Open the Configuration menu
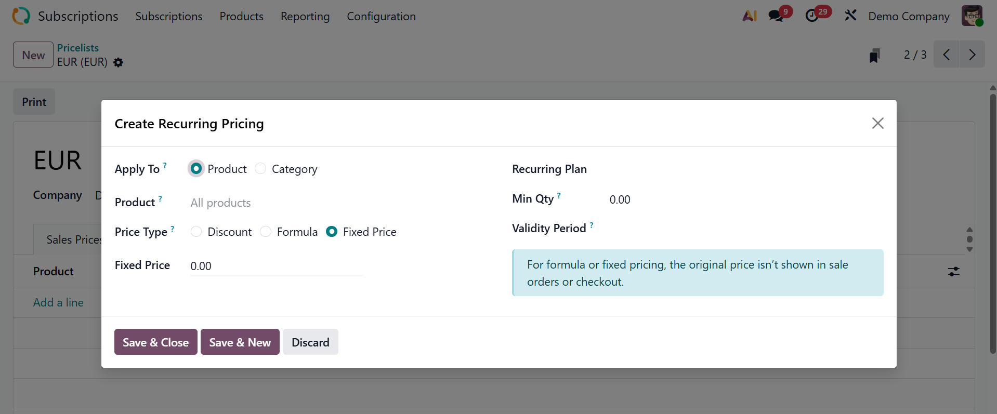Viewport: 997px width, 414px height. 381,17
